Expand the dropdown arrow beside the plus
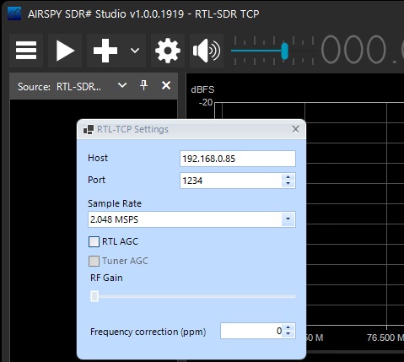Viewport: 404px width, 362px height. point(135,51)
